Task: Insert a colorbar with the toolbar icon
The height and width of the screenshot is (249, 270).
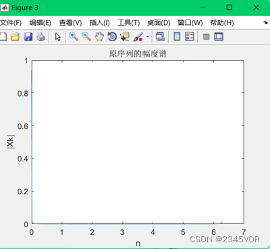Action: (177, 36)
